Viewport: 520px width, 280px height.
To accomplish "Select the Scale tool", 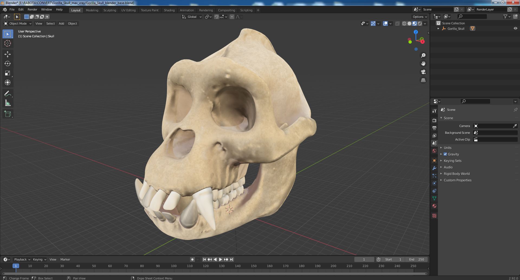I will (x=8, y=73).
